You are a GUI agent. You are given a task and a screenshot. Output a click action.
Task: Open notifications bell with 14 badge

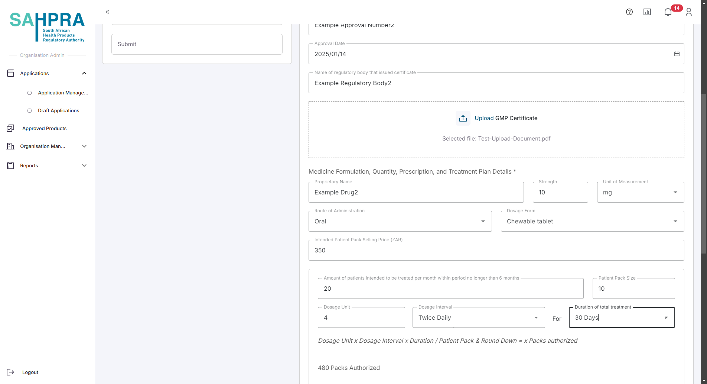pyautogui.click(x=668, y=12)
